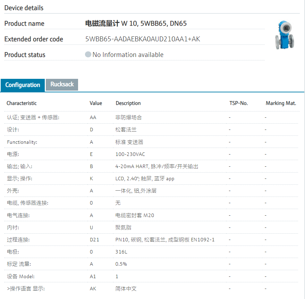Click the PN10 碳钢 松套法兰 description
This screenshot has height=299, width=305.
pos(165,240)
